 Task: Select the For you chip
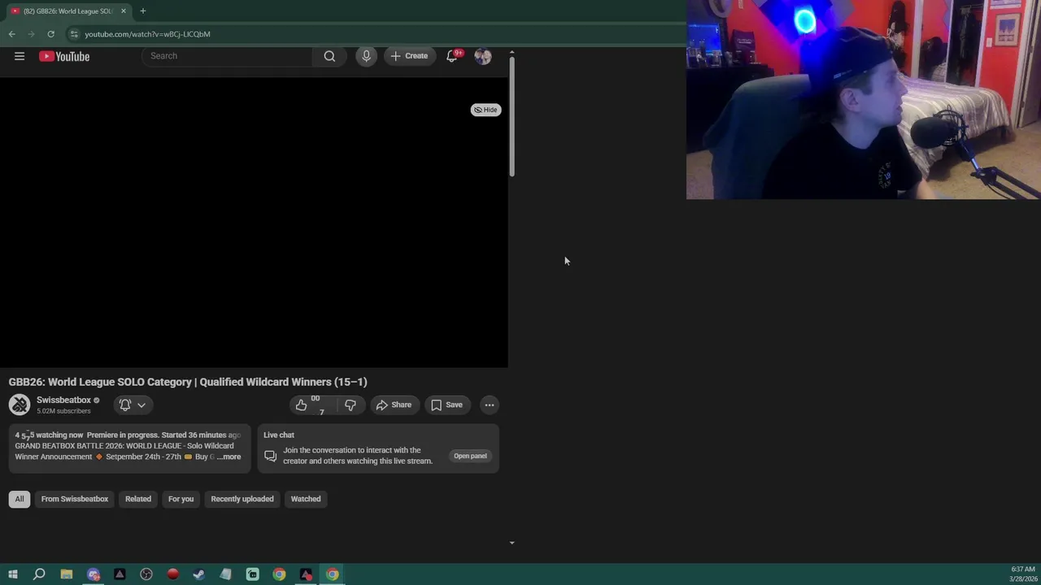coord(181,499)
